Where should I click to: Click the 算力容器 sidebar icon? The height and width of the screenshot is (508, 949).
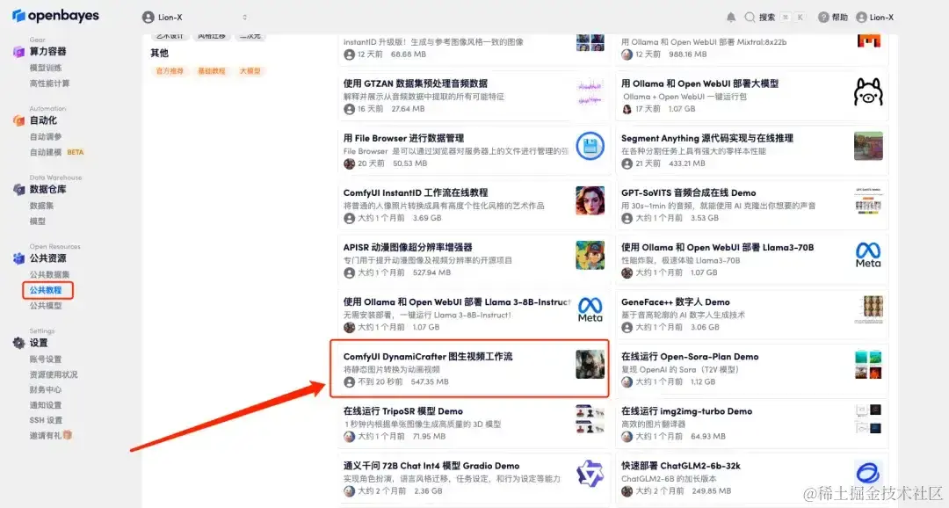coord(18,52)
